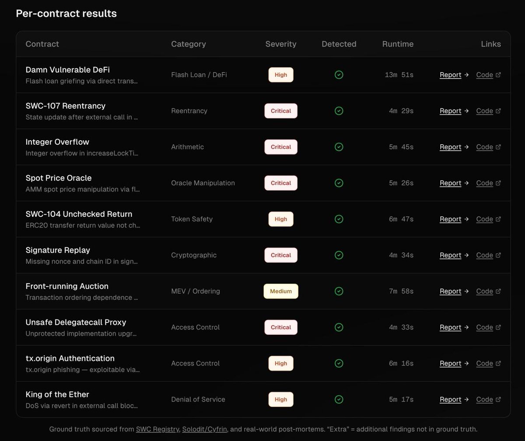Click Code link for Unsafe Delegatecall Proxy

(488, 327)
